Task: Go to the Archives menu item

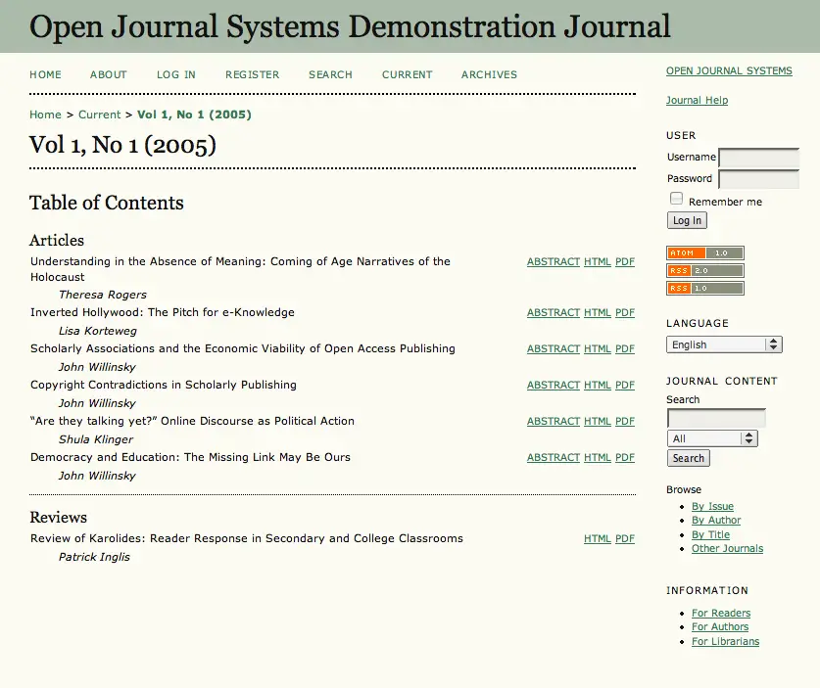Action: tap(489, 74)
